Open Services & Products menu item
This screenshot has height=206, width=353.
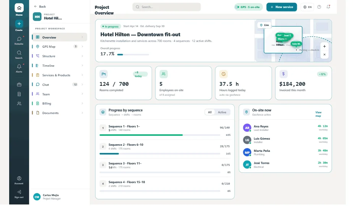click(x=60, y=75)
